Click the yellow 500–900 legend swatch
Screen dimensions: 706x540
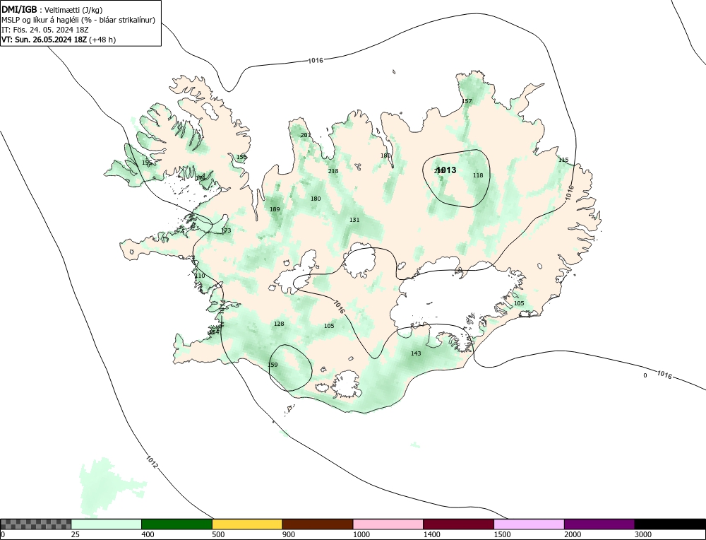tap(247, 524)
